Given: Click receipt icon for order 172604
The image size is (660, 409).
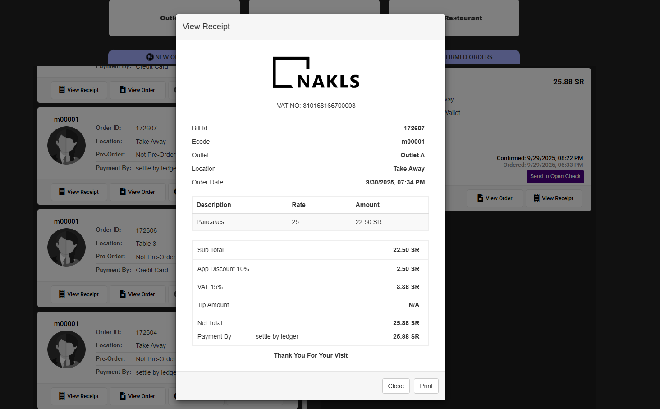Looking at the screenshot, I should coord(62,396).
